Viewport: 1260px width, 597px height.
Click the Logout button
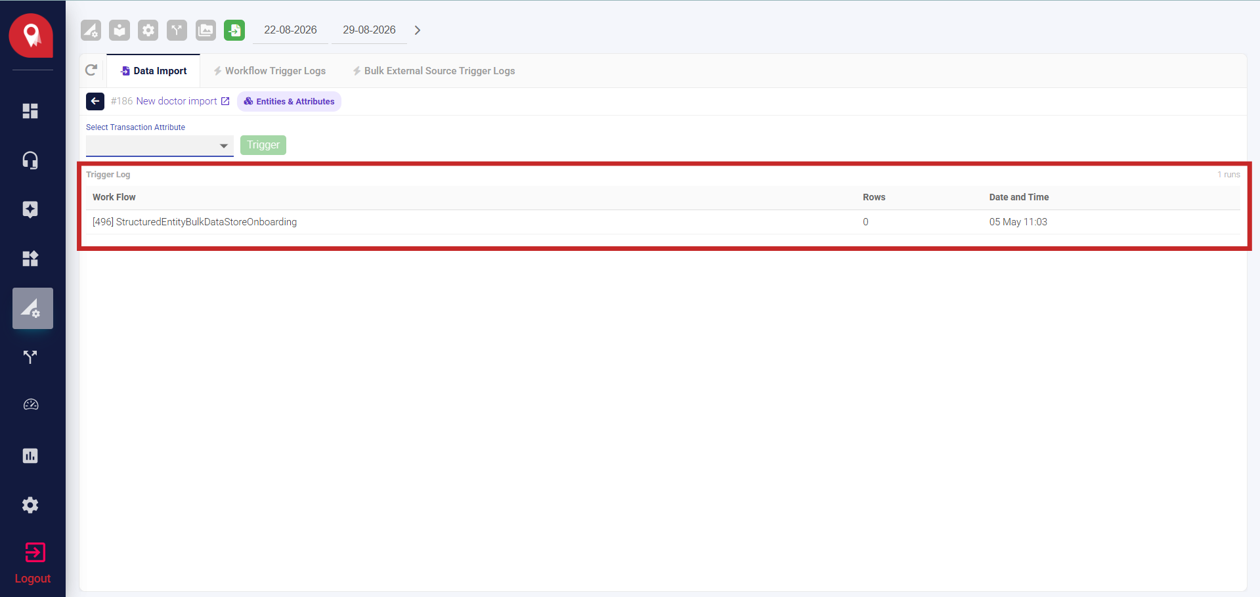33,564
